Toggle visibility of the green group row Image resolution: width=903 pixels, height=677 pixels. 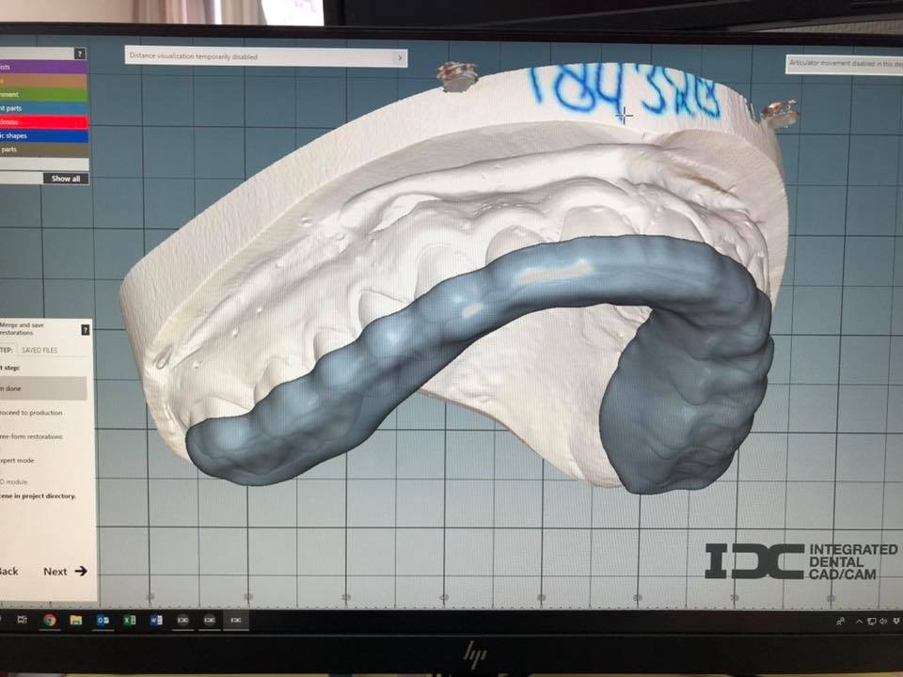pyautogui.click(x=42, y=95)
